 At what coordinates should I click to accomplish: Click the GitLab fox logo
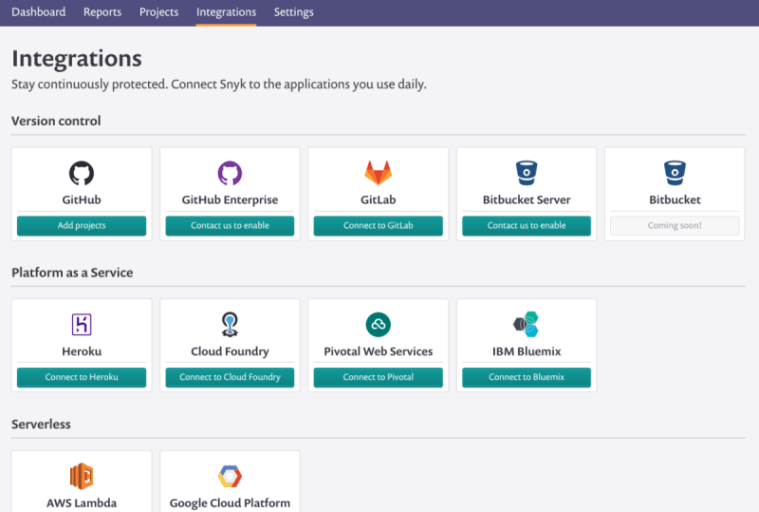378,173
